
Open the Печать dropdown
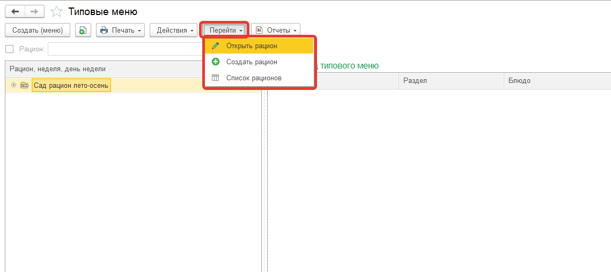[121, 31]
